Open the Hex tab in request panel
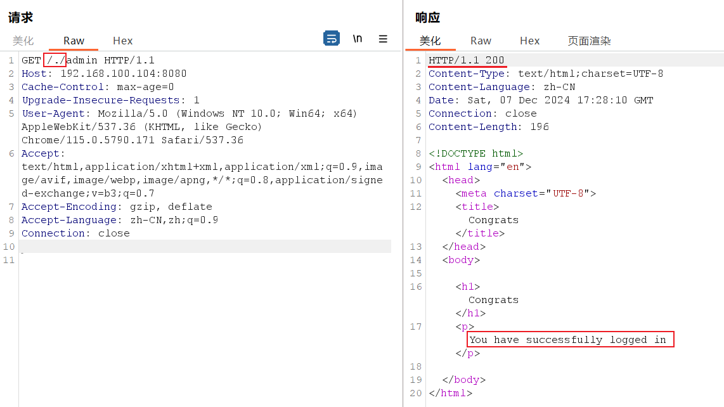 [x=122, y=41]
